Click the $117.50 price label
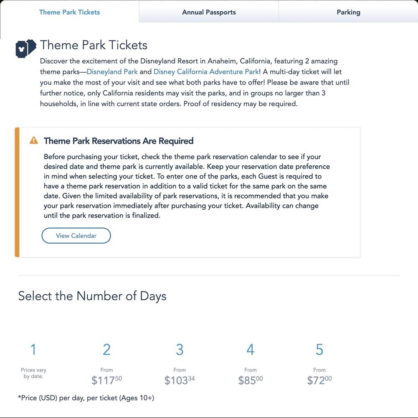418x418 pixels. point(106,380)
